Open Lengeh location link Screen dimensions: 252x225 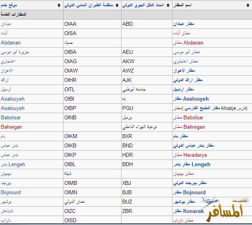[13, 164]
